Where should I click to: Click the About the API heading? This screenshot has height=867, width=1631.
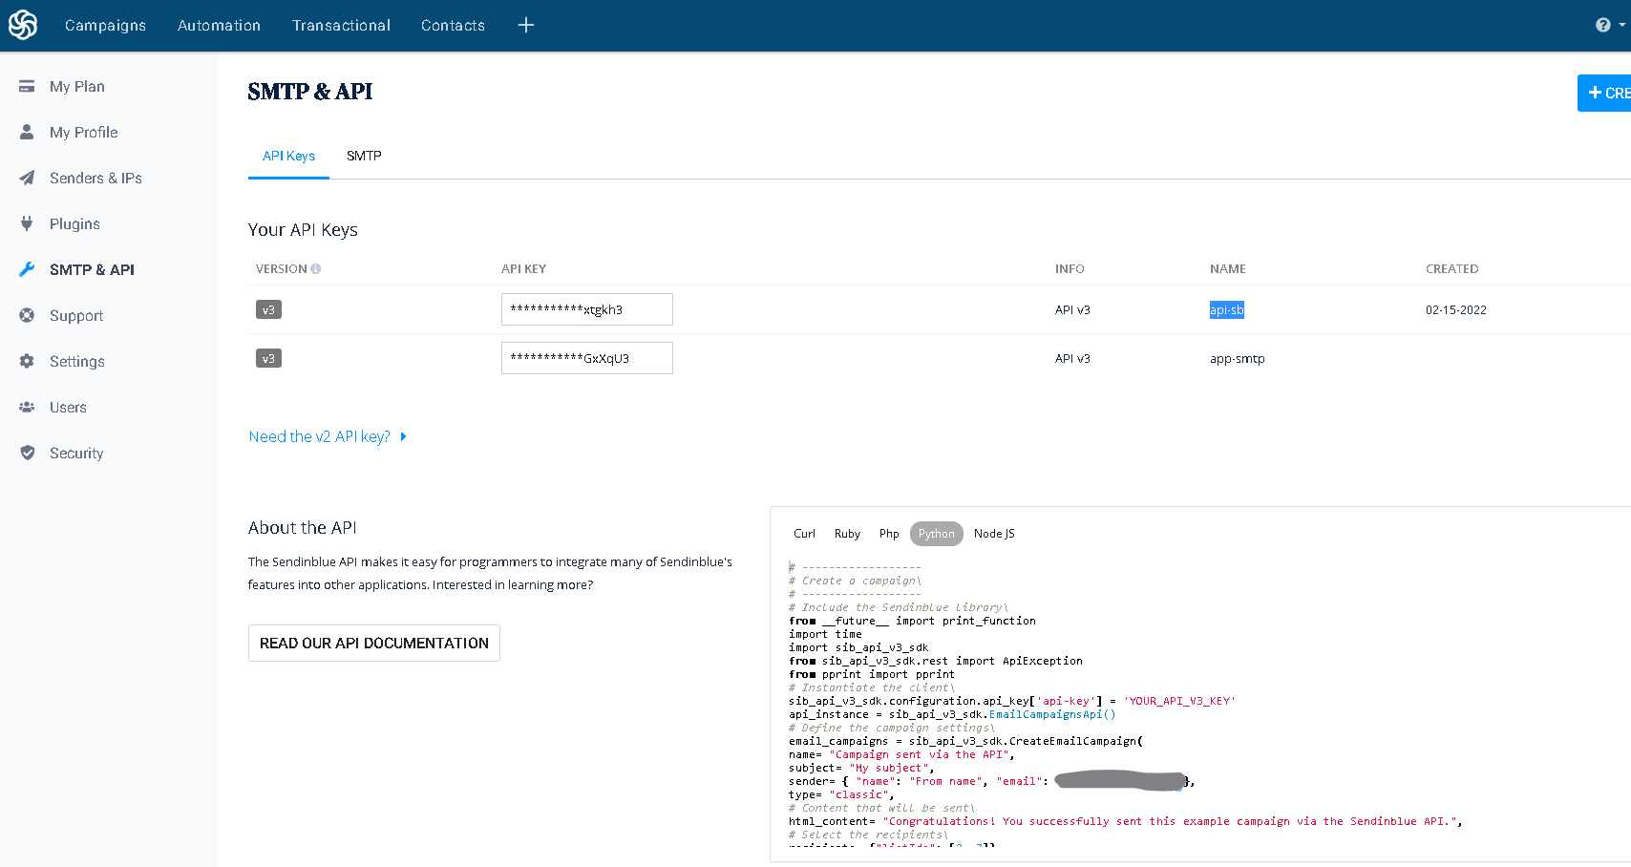pos(303,528)
